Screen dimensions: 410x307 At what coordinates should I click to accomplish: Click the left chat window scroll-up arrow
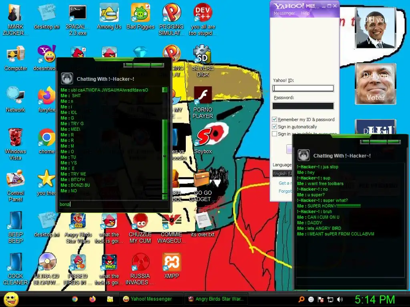pos(165,90)
